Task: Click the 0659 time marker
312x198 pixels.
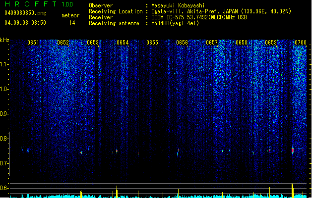Action: [271, 43]
